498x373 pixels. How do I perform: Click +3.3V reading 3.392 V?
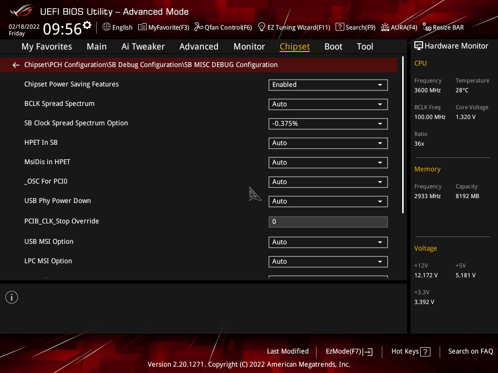(x=424, y=302)
